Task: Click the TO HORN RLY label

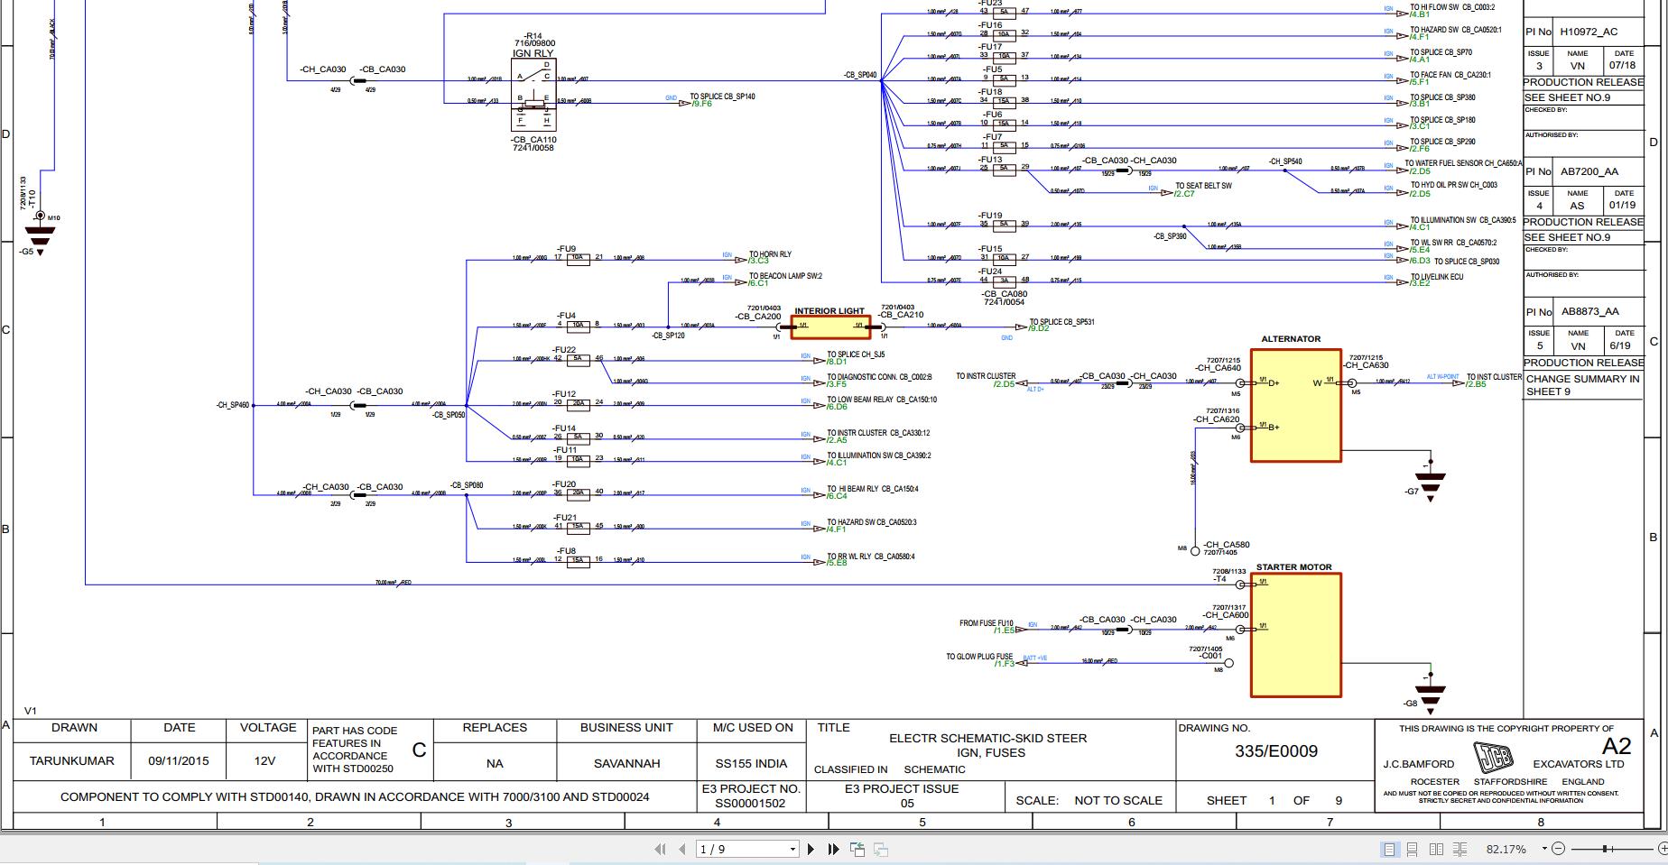Action: [x=770, y=254]
